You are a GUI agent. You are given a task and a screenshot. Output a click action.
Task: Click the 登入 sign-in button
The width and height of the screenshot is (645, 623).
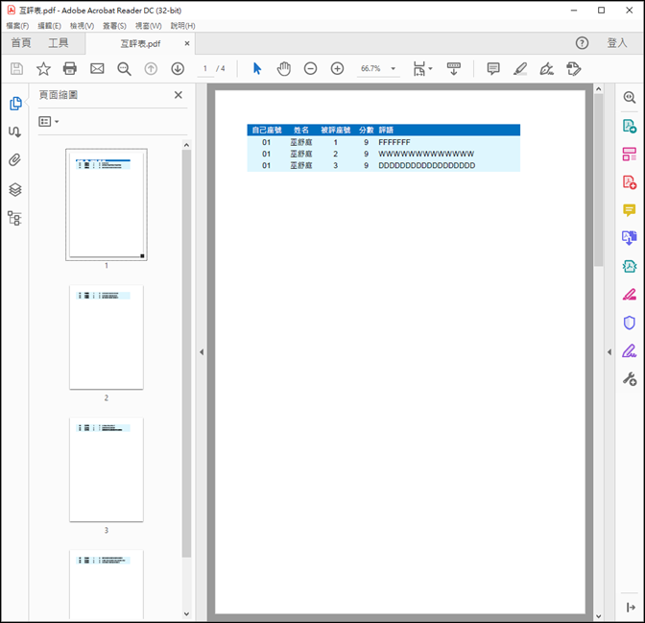[617, 43]
